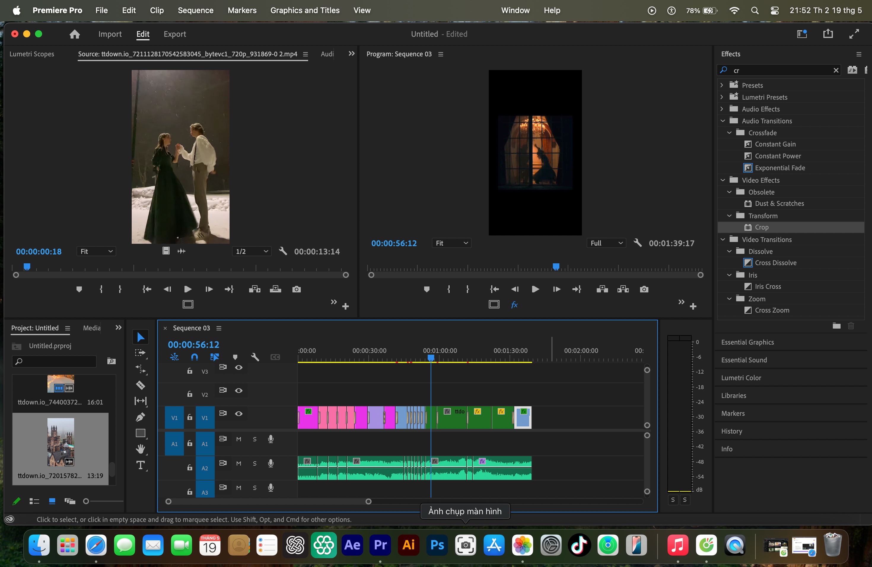Open the Program monitor Full resolution dropdown
This screenshot has height=567, width=872.
[606, 243]
